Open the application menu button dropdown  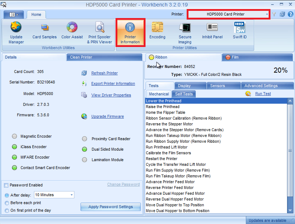(14, 14)
